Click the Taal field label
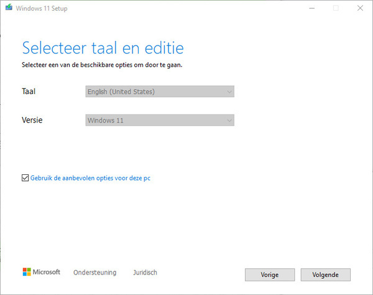373x295 pixels. (x=29, y=91)
